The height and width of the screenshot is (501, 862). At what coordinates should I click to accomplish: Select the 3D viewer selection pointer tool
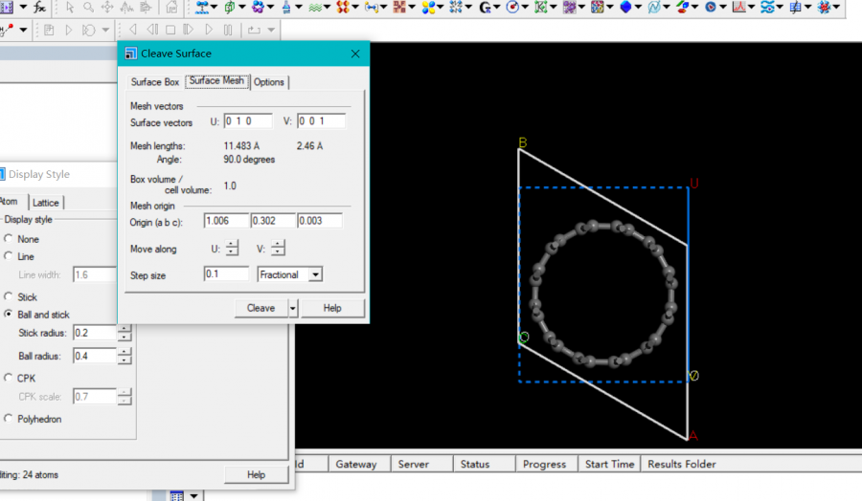70,7
